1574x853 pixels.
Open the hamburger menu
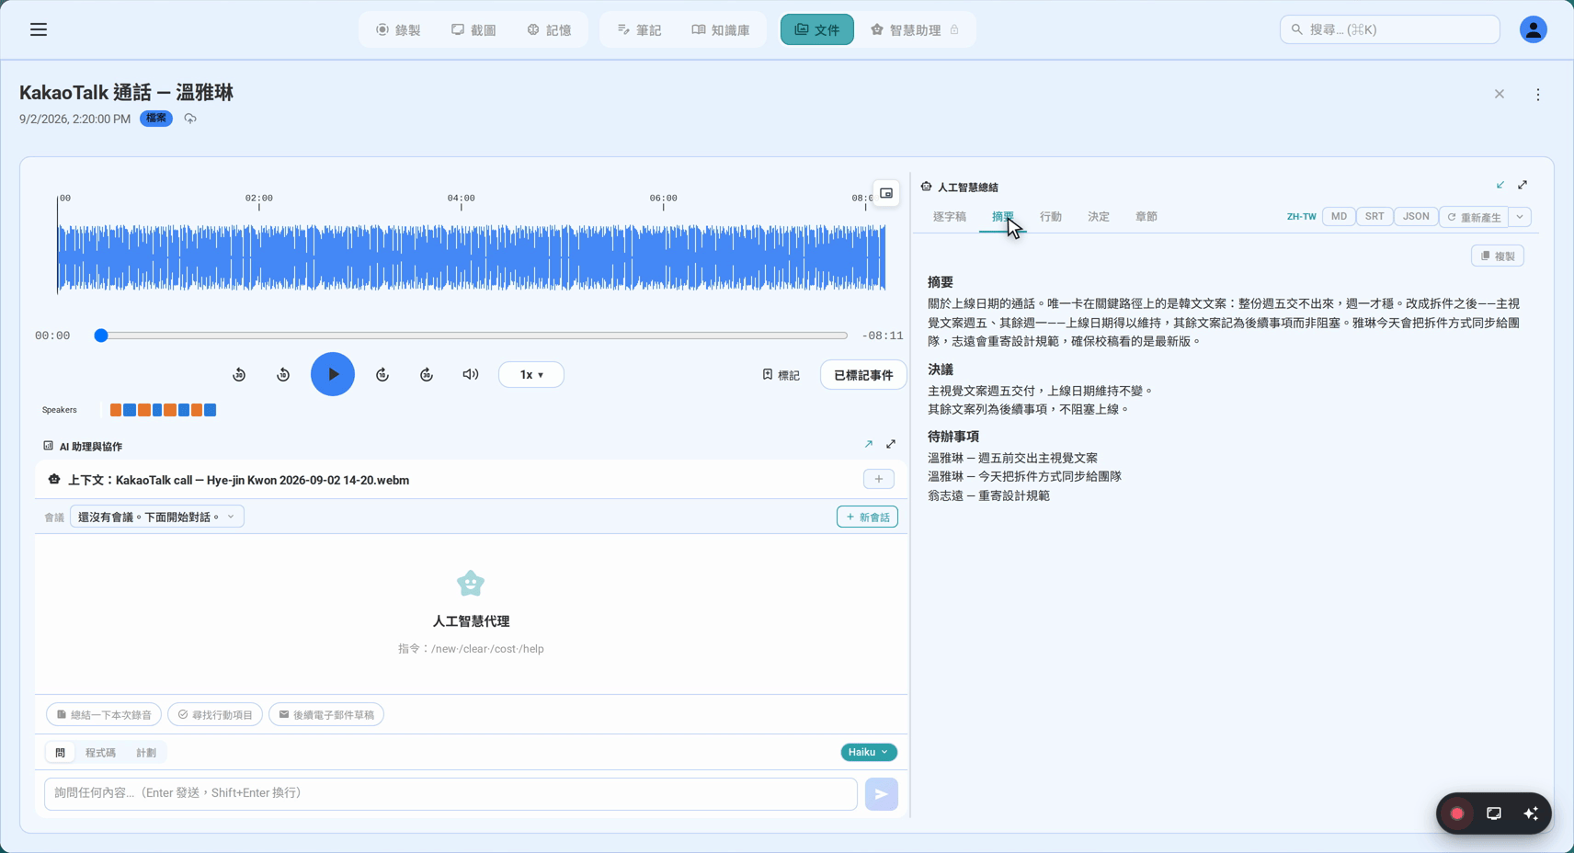pos(39,29)
